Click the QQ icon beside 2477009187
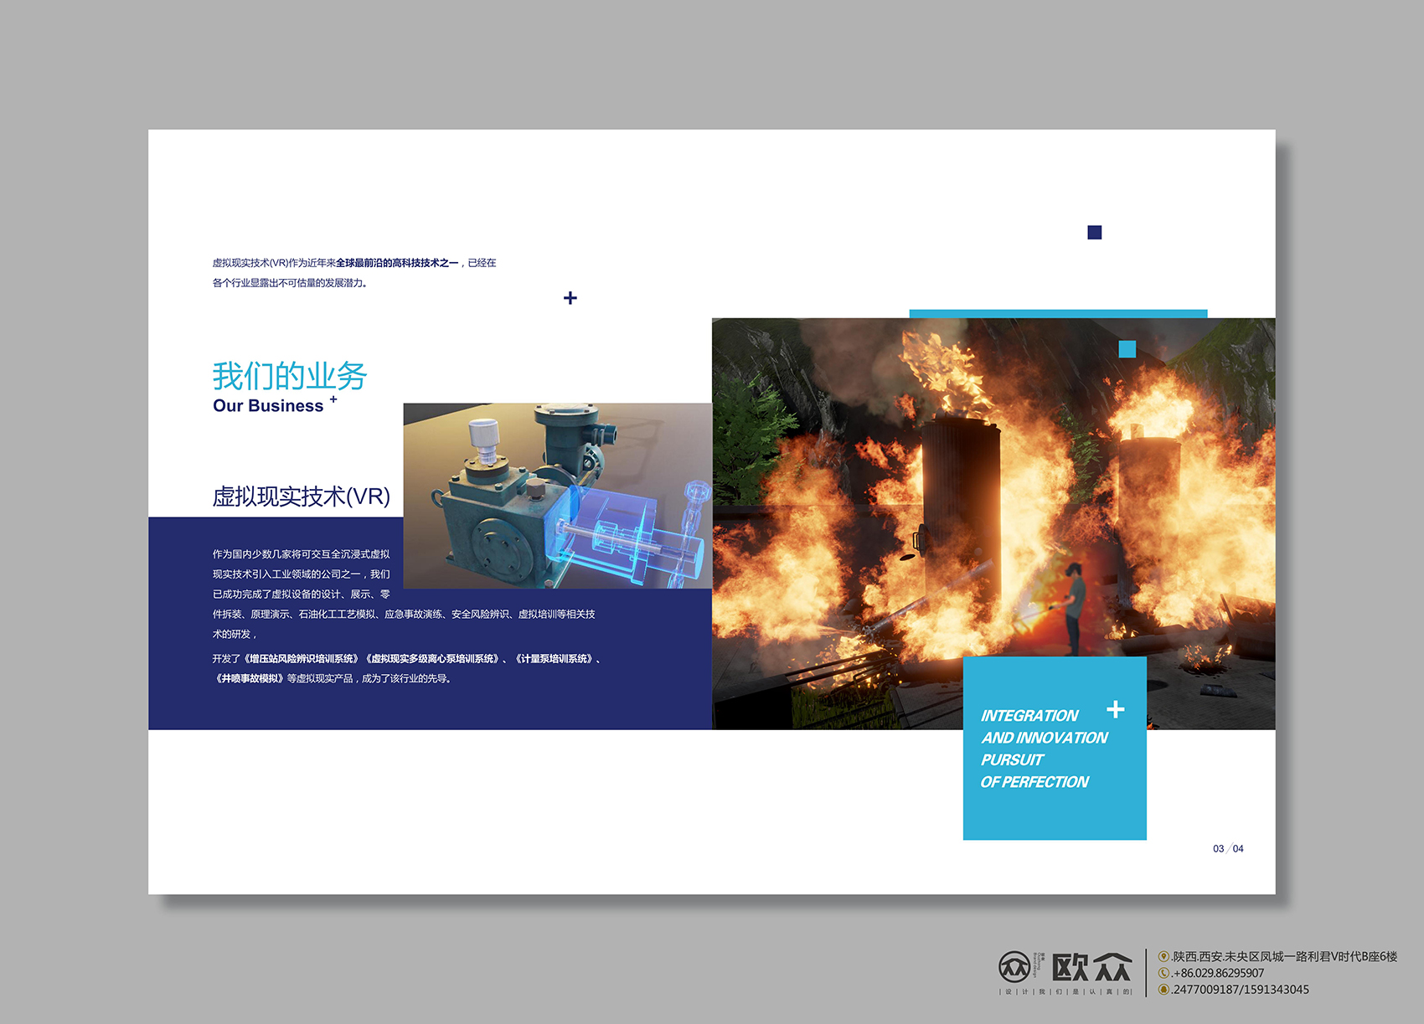Image resolution: width=1424 pixels, height=1024 pixels. pyautogui.click(x=1163, y=990)
